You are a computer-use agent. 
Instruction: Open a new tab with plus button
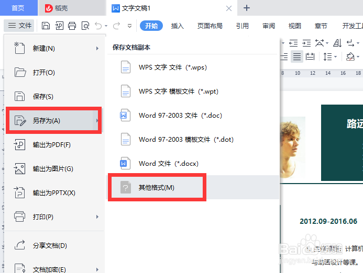coord(247,8)
